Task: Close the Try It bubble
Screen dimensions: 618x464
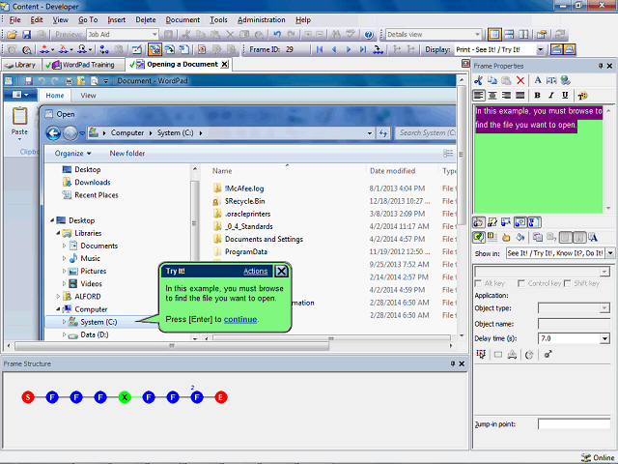Action: coord(281,271)
